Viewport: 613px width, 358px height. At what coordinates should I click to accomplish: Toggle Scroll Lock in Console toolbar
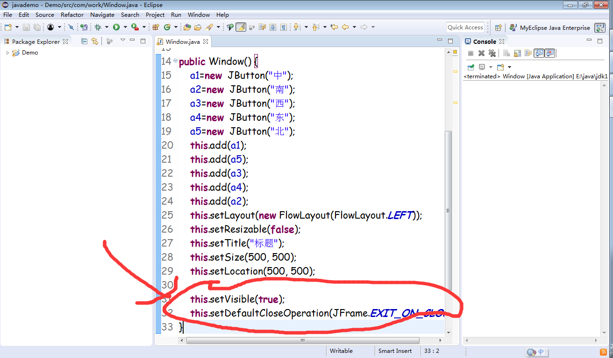pyautogui.click(x=518, y=53)
